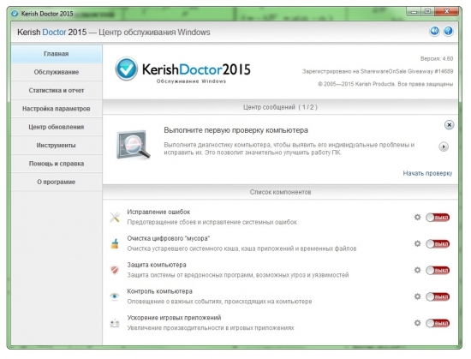Maximize the Kerish Doctor window
This screenshot has width=471, height=359.
(x=427, y=12)
